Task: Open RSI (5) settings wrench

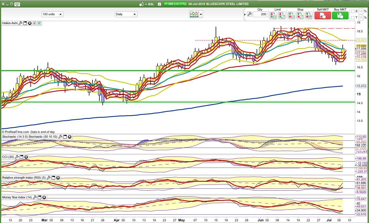Action: [49, 178]
